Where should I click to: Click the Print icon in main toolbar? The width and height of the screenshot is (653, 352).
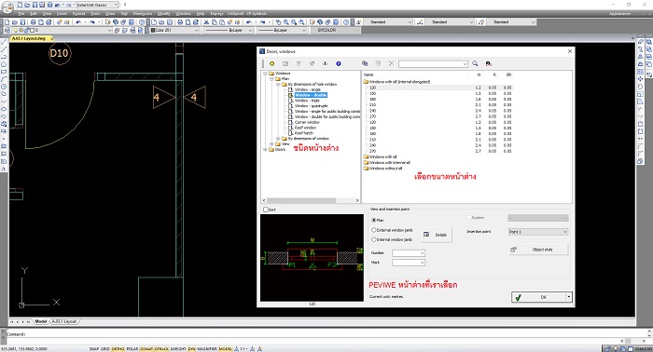click(34, 22)
